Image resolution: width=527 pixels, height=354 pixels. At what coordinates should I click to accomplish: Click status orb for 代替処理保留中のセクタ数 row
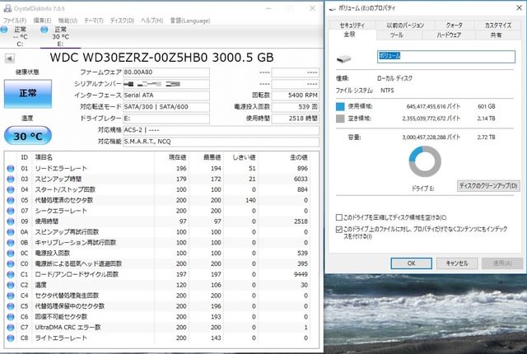pos(11,306)
